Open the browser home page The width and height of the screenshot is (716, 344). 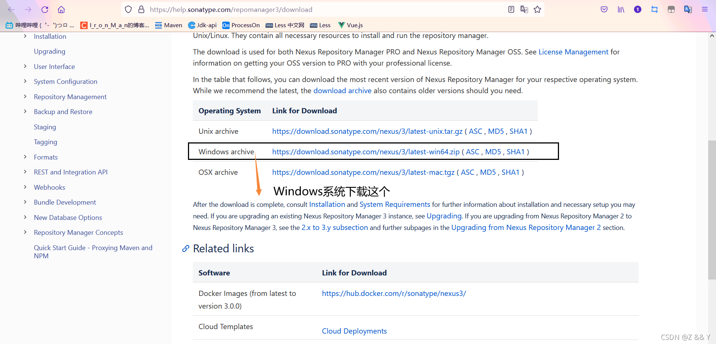pyautogui.click(x=62, y=10)
